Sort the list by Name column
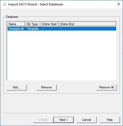The height and width of the screenshot is (126, 123). pyautogui.click(x=16, y=24)
